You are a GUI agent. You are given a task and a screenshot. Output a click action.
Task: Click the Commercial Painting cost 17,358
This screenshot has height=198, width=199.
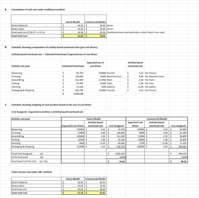point(183,143)
